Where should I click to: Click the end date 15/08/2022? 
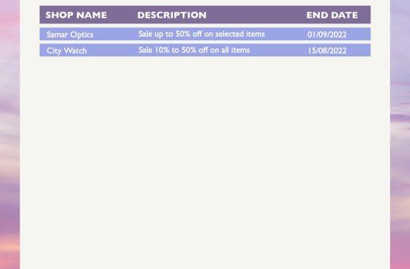click(x=327, y=51)
